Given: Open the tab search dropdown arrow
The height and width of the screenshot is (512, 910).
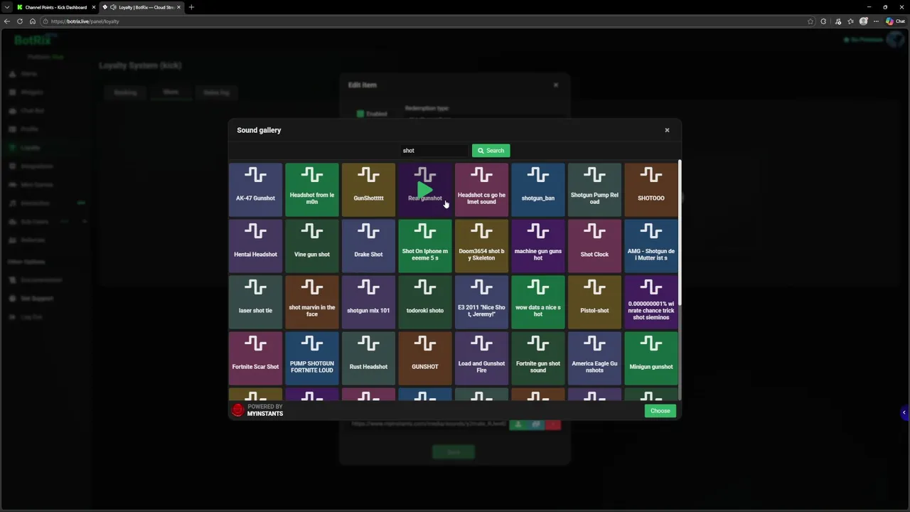Looking at the screenshot, I should coord(6,7).
